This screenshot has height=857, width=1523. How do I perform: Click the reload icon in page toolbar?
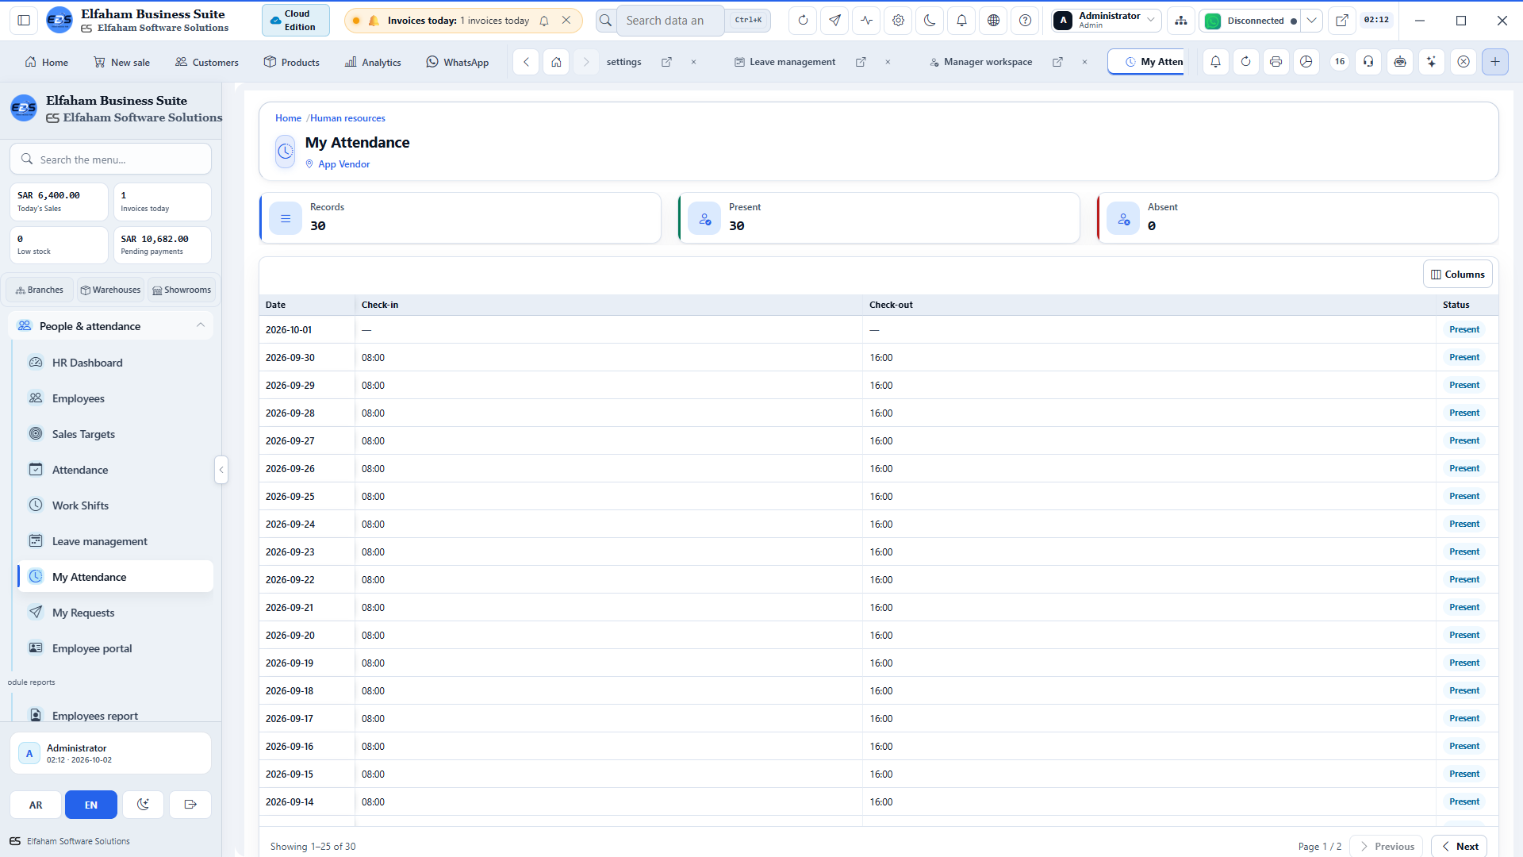(1245, 62)
